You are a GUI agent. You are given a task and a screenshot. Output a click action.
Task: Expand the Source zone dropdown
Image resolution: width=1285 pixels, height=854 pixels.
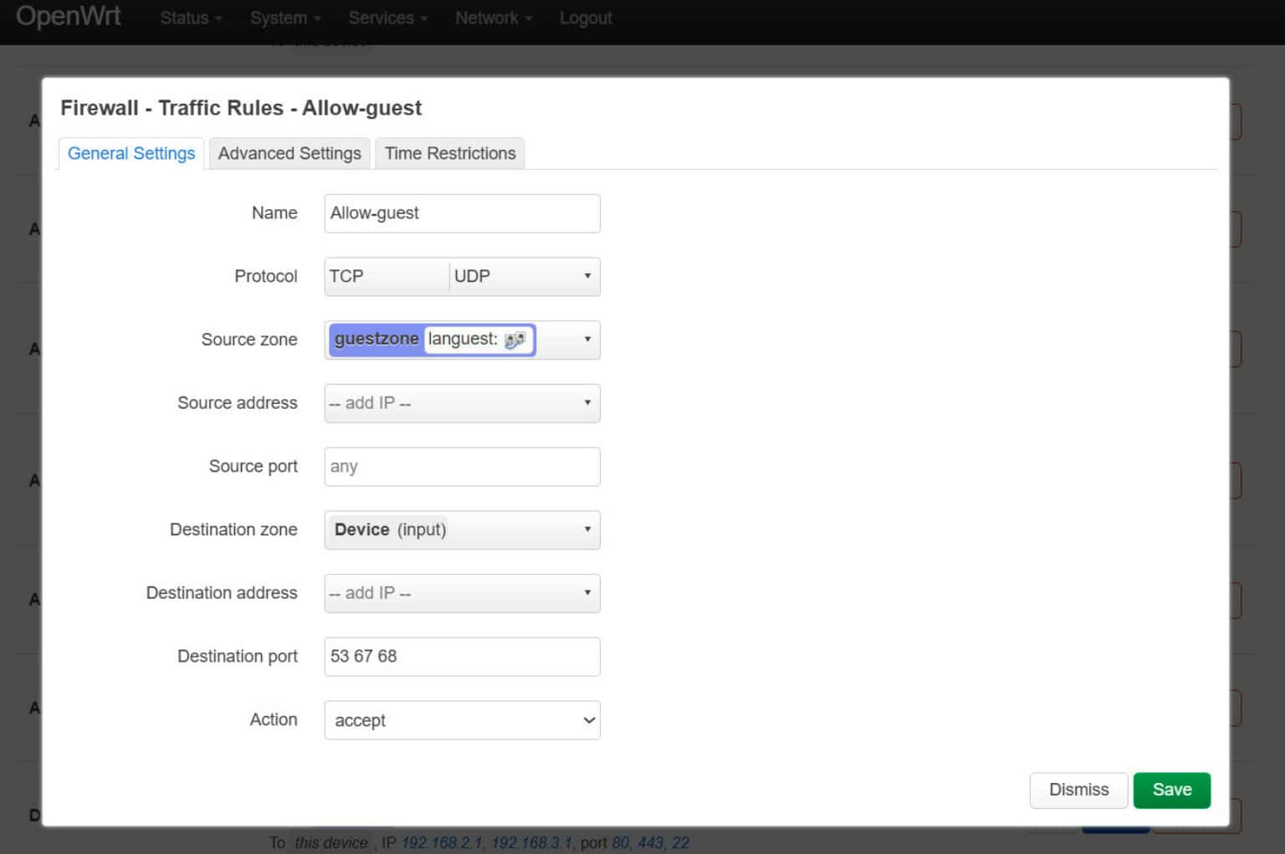[x=586, y=340]
